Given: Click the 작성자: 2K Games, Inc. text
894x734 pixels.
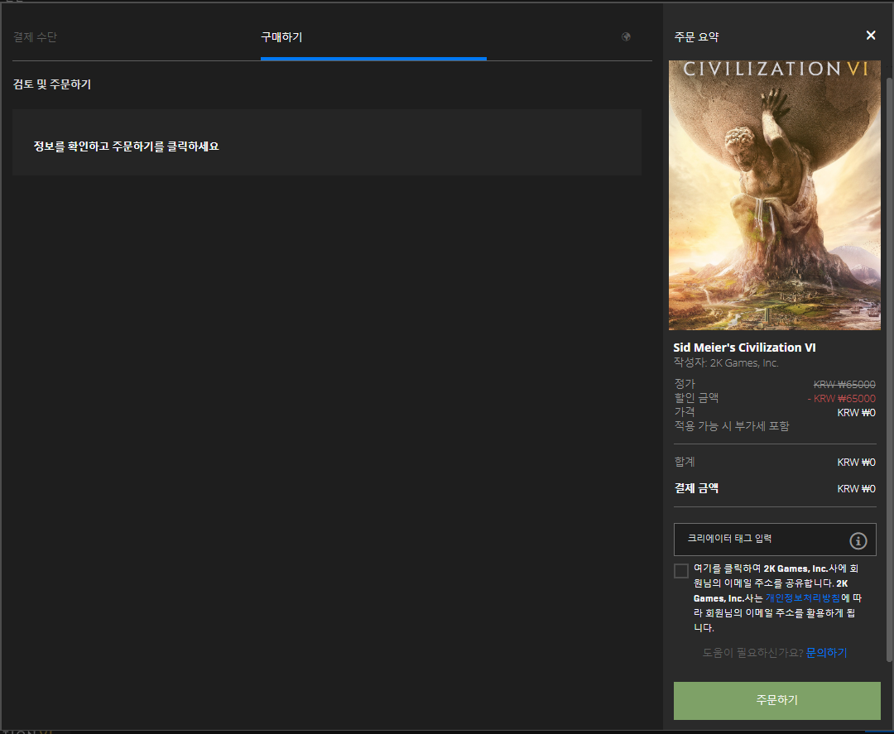Looking at the screenshot, I should [x=726, y=363].
